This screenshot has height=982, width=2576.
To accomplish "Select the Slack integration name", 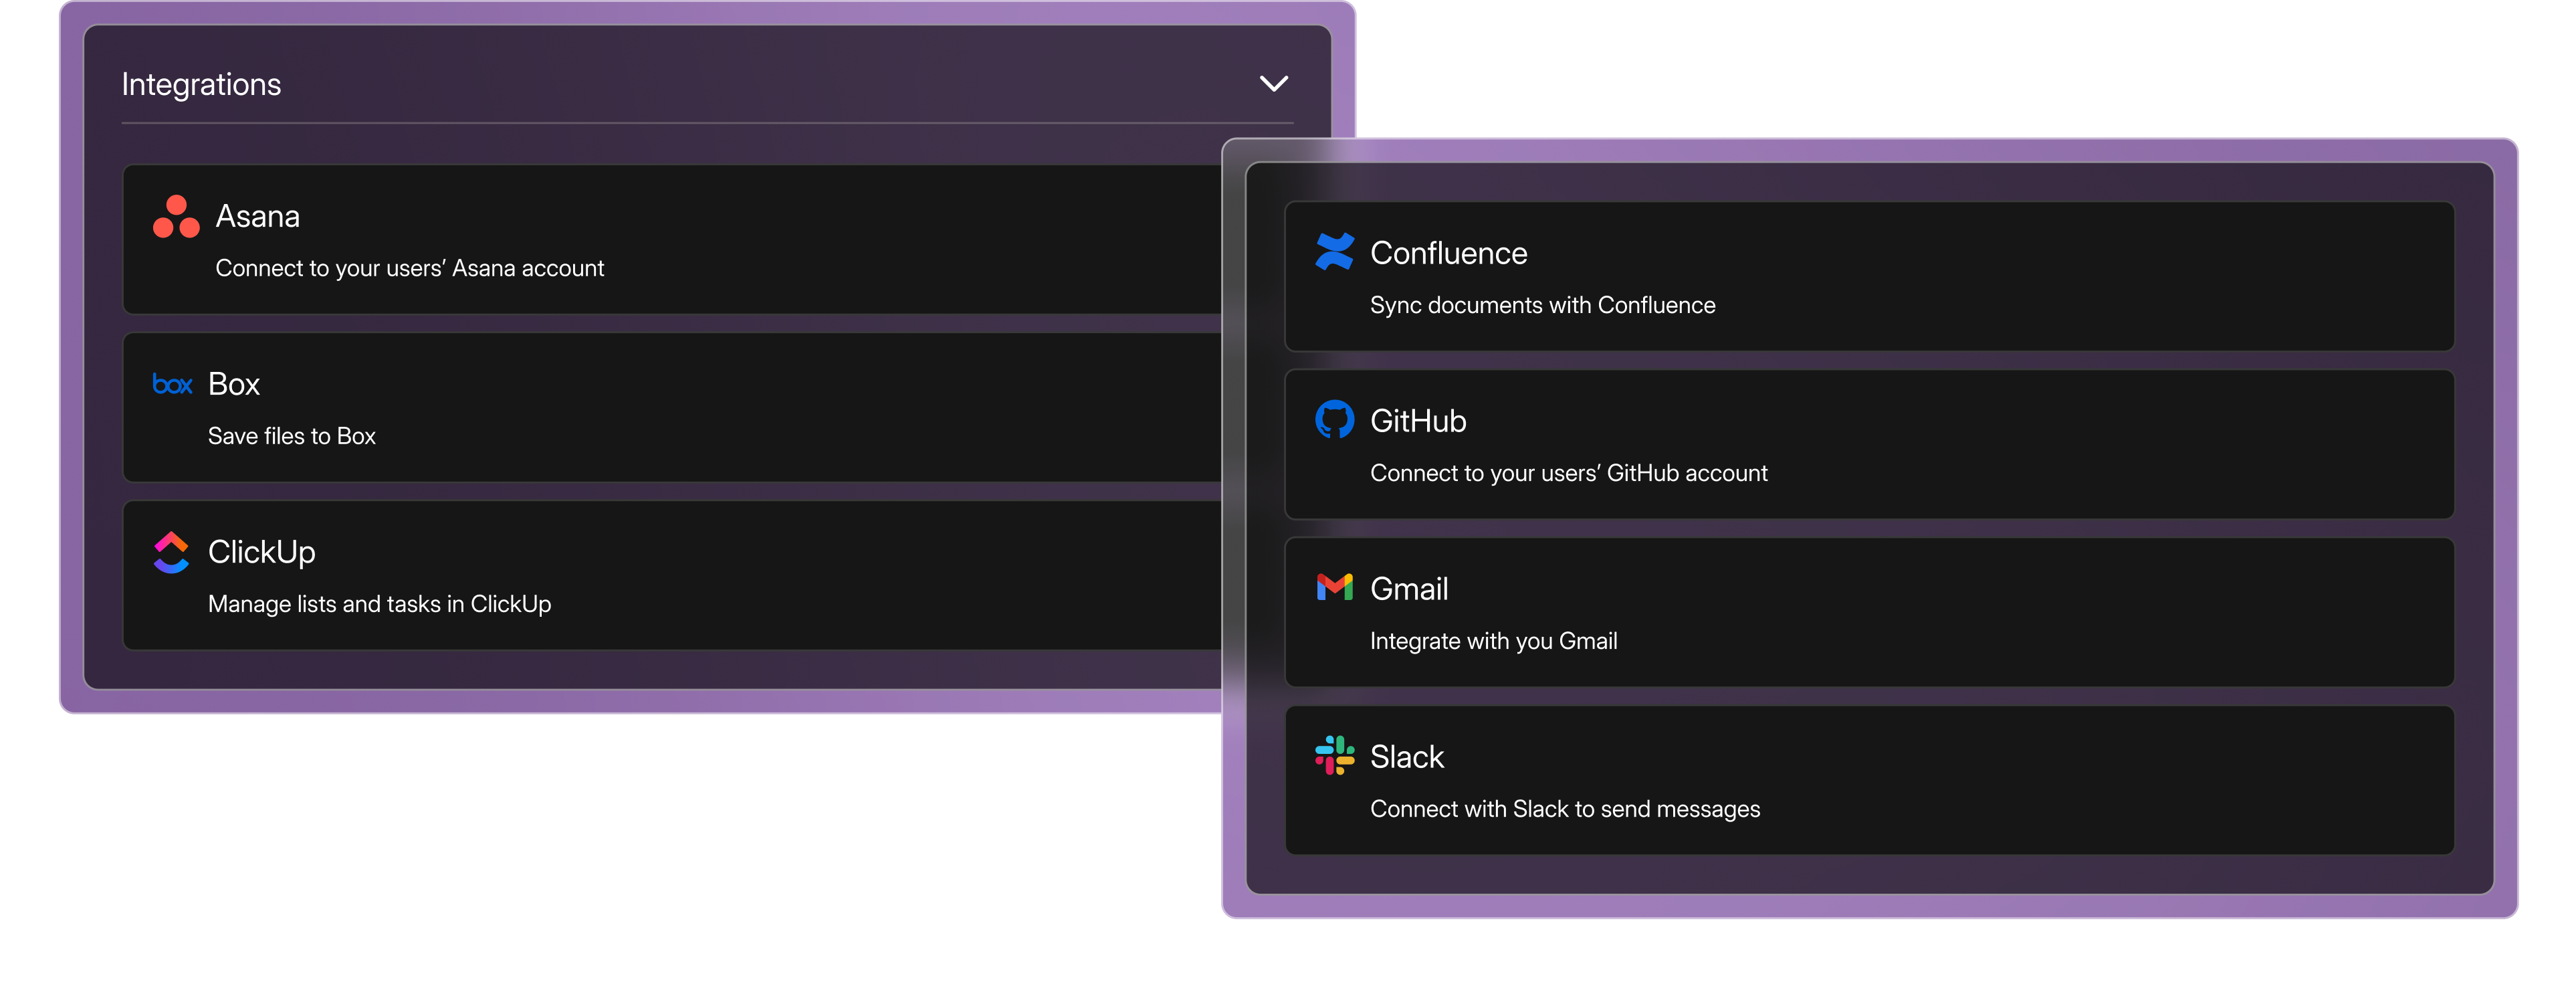I will [x=1407, y=758].
